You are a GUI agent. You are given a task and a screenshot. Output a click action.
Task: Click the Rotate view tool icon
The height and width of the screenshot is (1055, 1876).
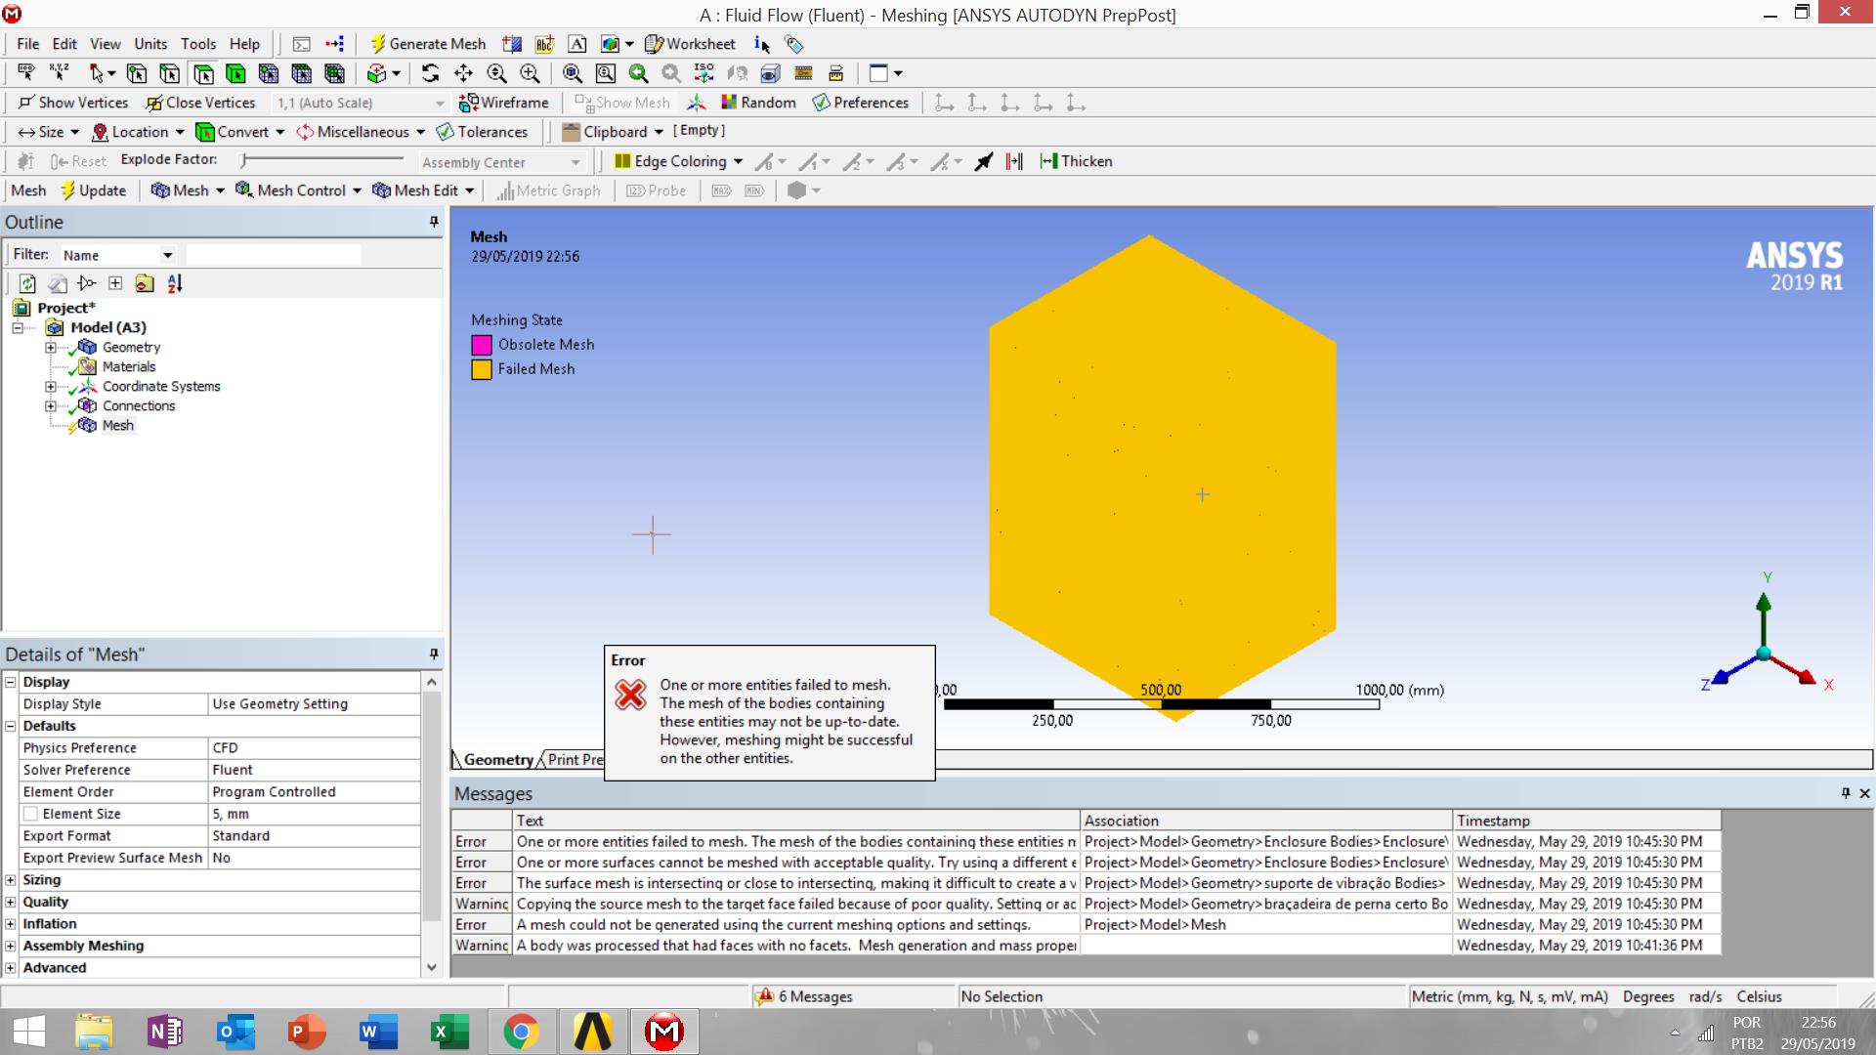tap(430, 73)
